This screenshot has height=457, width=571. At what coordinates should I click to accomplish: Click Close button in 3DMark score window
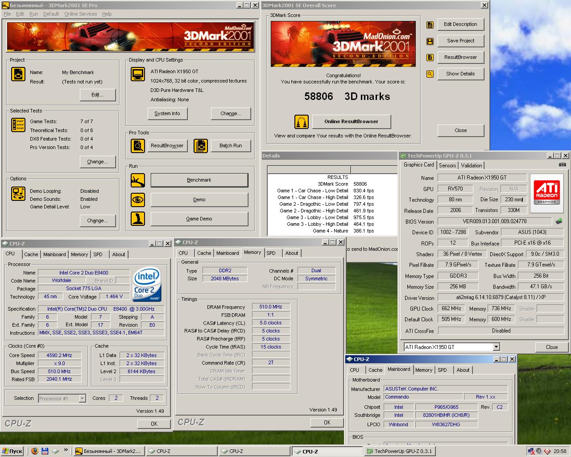tap(460, 130)
